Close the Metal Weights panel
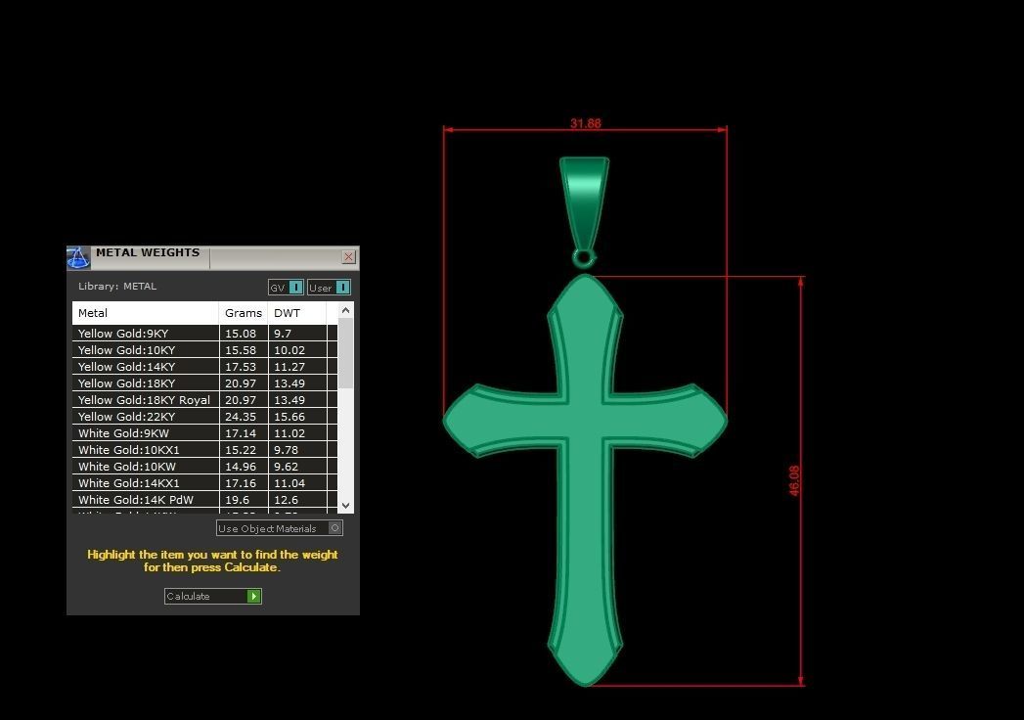 [x=349, y=256]
